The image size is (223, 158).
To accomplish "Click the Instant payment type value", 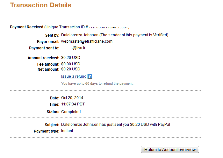I will pyautogui.click(x=67, y=131).
